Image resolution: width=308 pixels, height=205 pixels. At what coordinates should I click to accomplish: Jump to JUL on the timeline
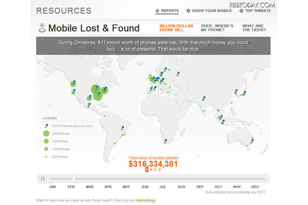click(x=163, y=186)
